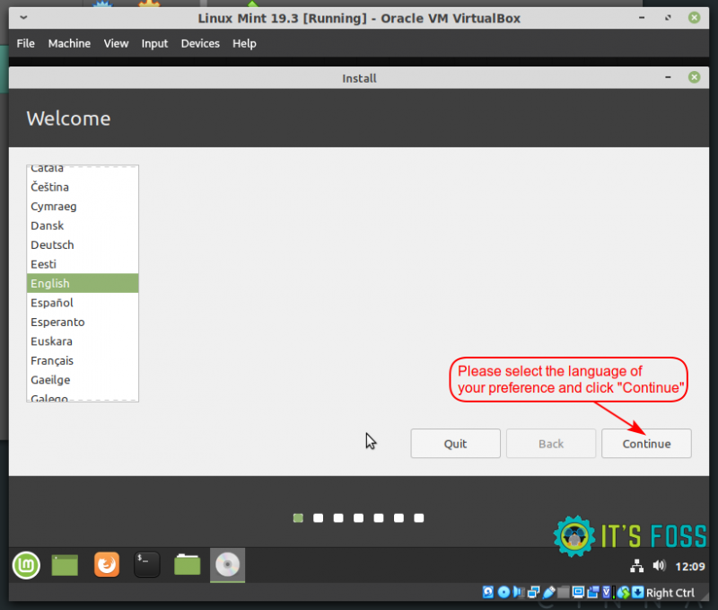
Task: Open the Machine menu
Action: coord(70,43)
